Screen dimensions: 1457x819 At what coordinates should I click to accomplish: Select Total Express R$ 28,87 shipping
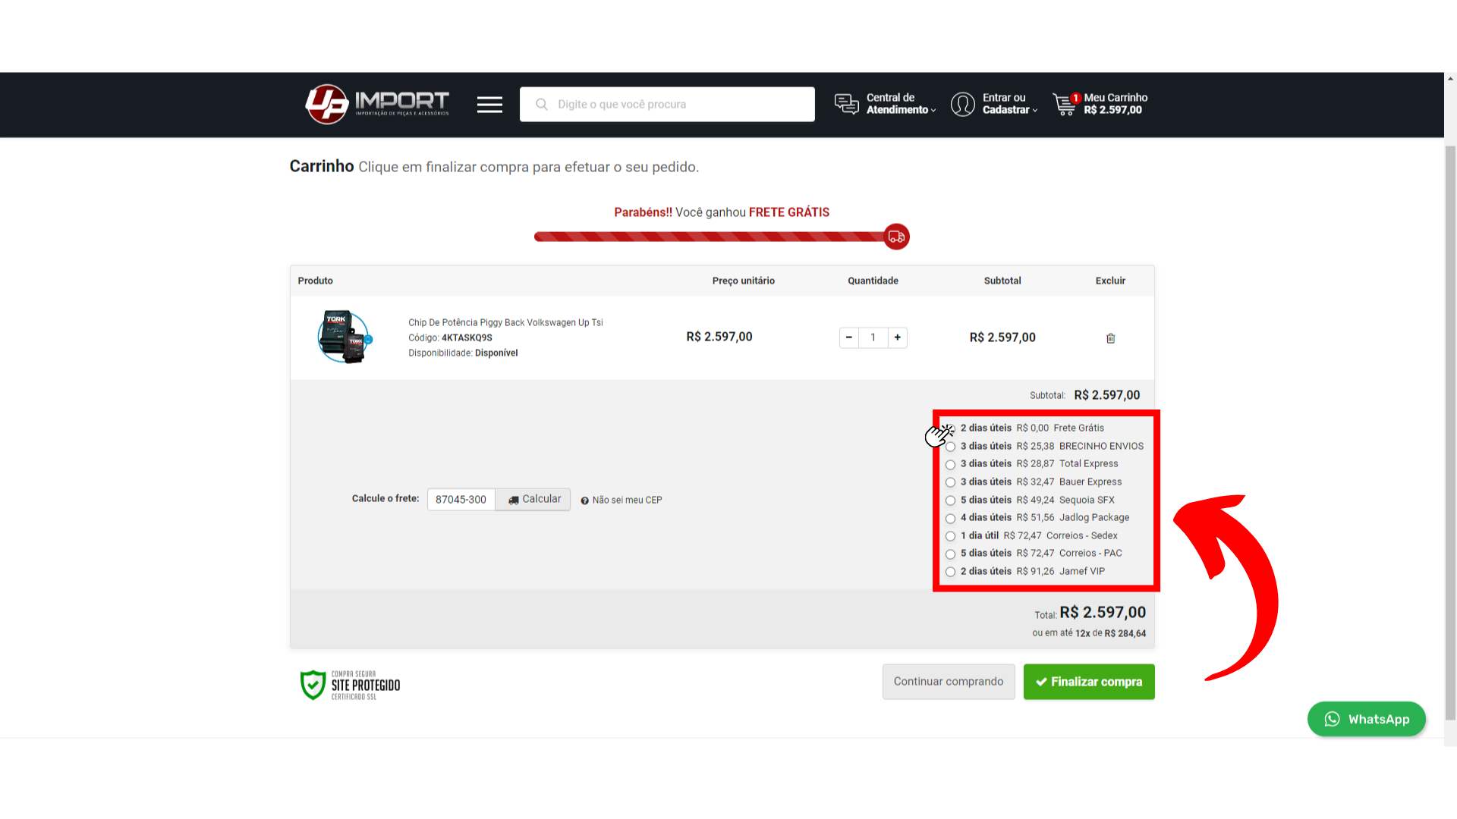(950, 464)
